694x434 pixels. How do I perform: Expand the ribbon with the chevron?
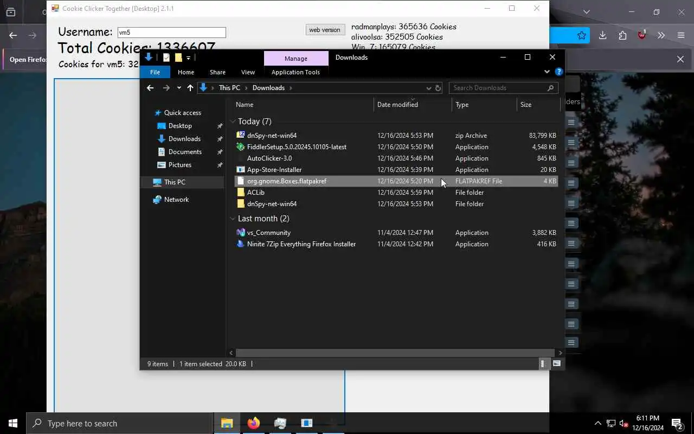pos(547,72)
